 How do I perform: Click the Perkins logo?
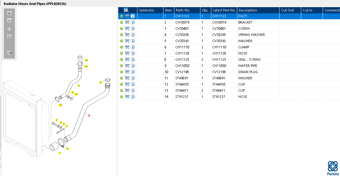pyautogui.click(x=333, y=168)
